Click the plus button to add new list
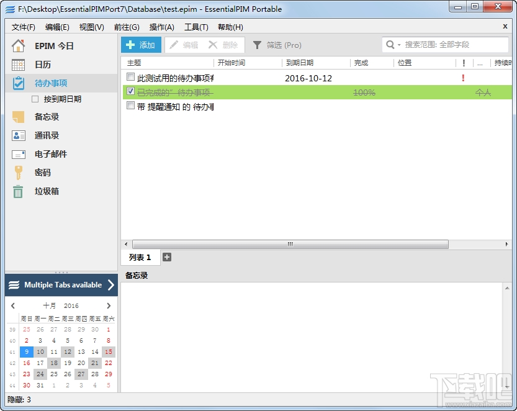 (166, 256)
